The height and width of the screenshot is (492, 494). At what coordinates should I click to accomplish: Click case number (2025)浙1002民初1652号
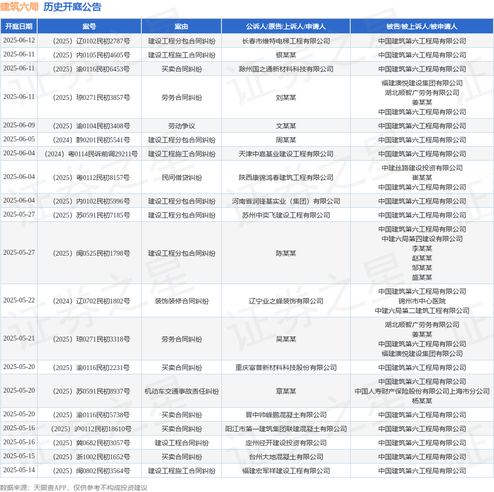(89, 457)
